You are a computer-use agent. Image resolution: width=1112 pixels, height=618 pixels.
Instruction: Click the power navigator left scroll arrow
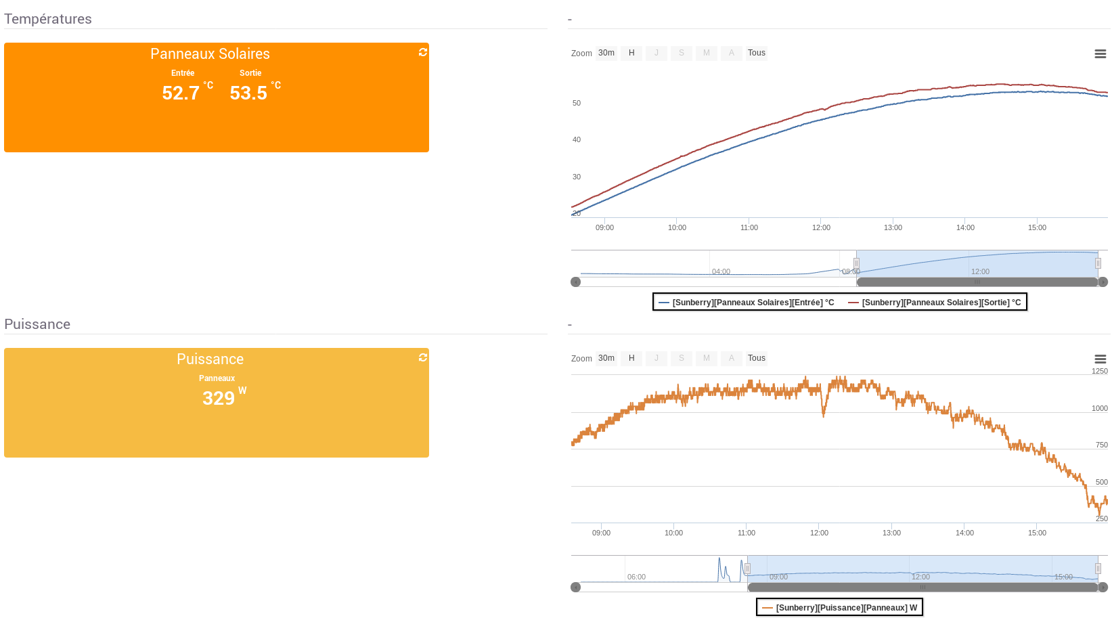click(576, 588)
